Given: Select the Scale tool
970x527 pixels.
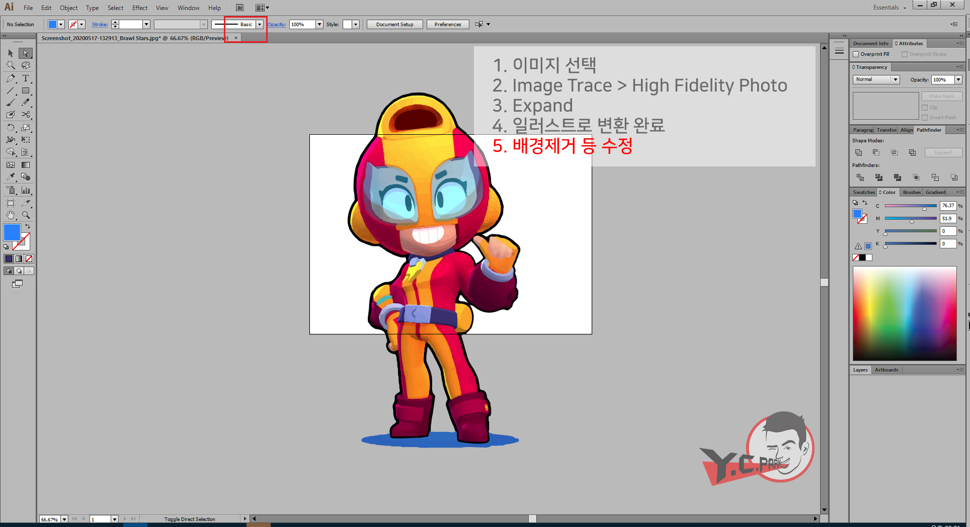Looking at the screenshot, I should 26,128.
